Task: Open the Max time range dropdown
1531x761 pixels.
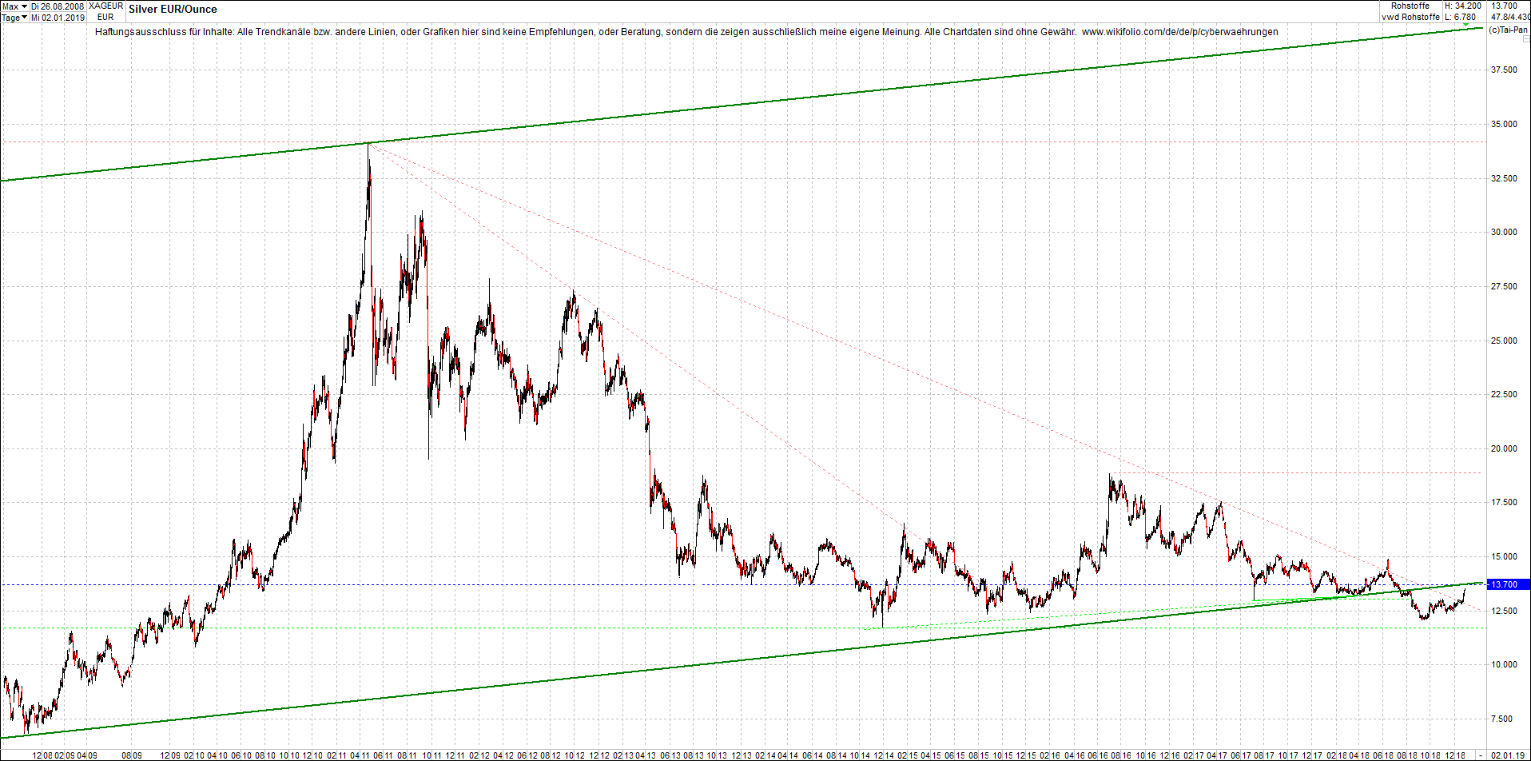Action: [x=14, y=6]
